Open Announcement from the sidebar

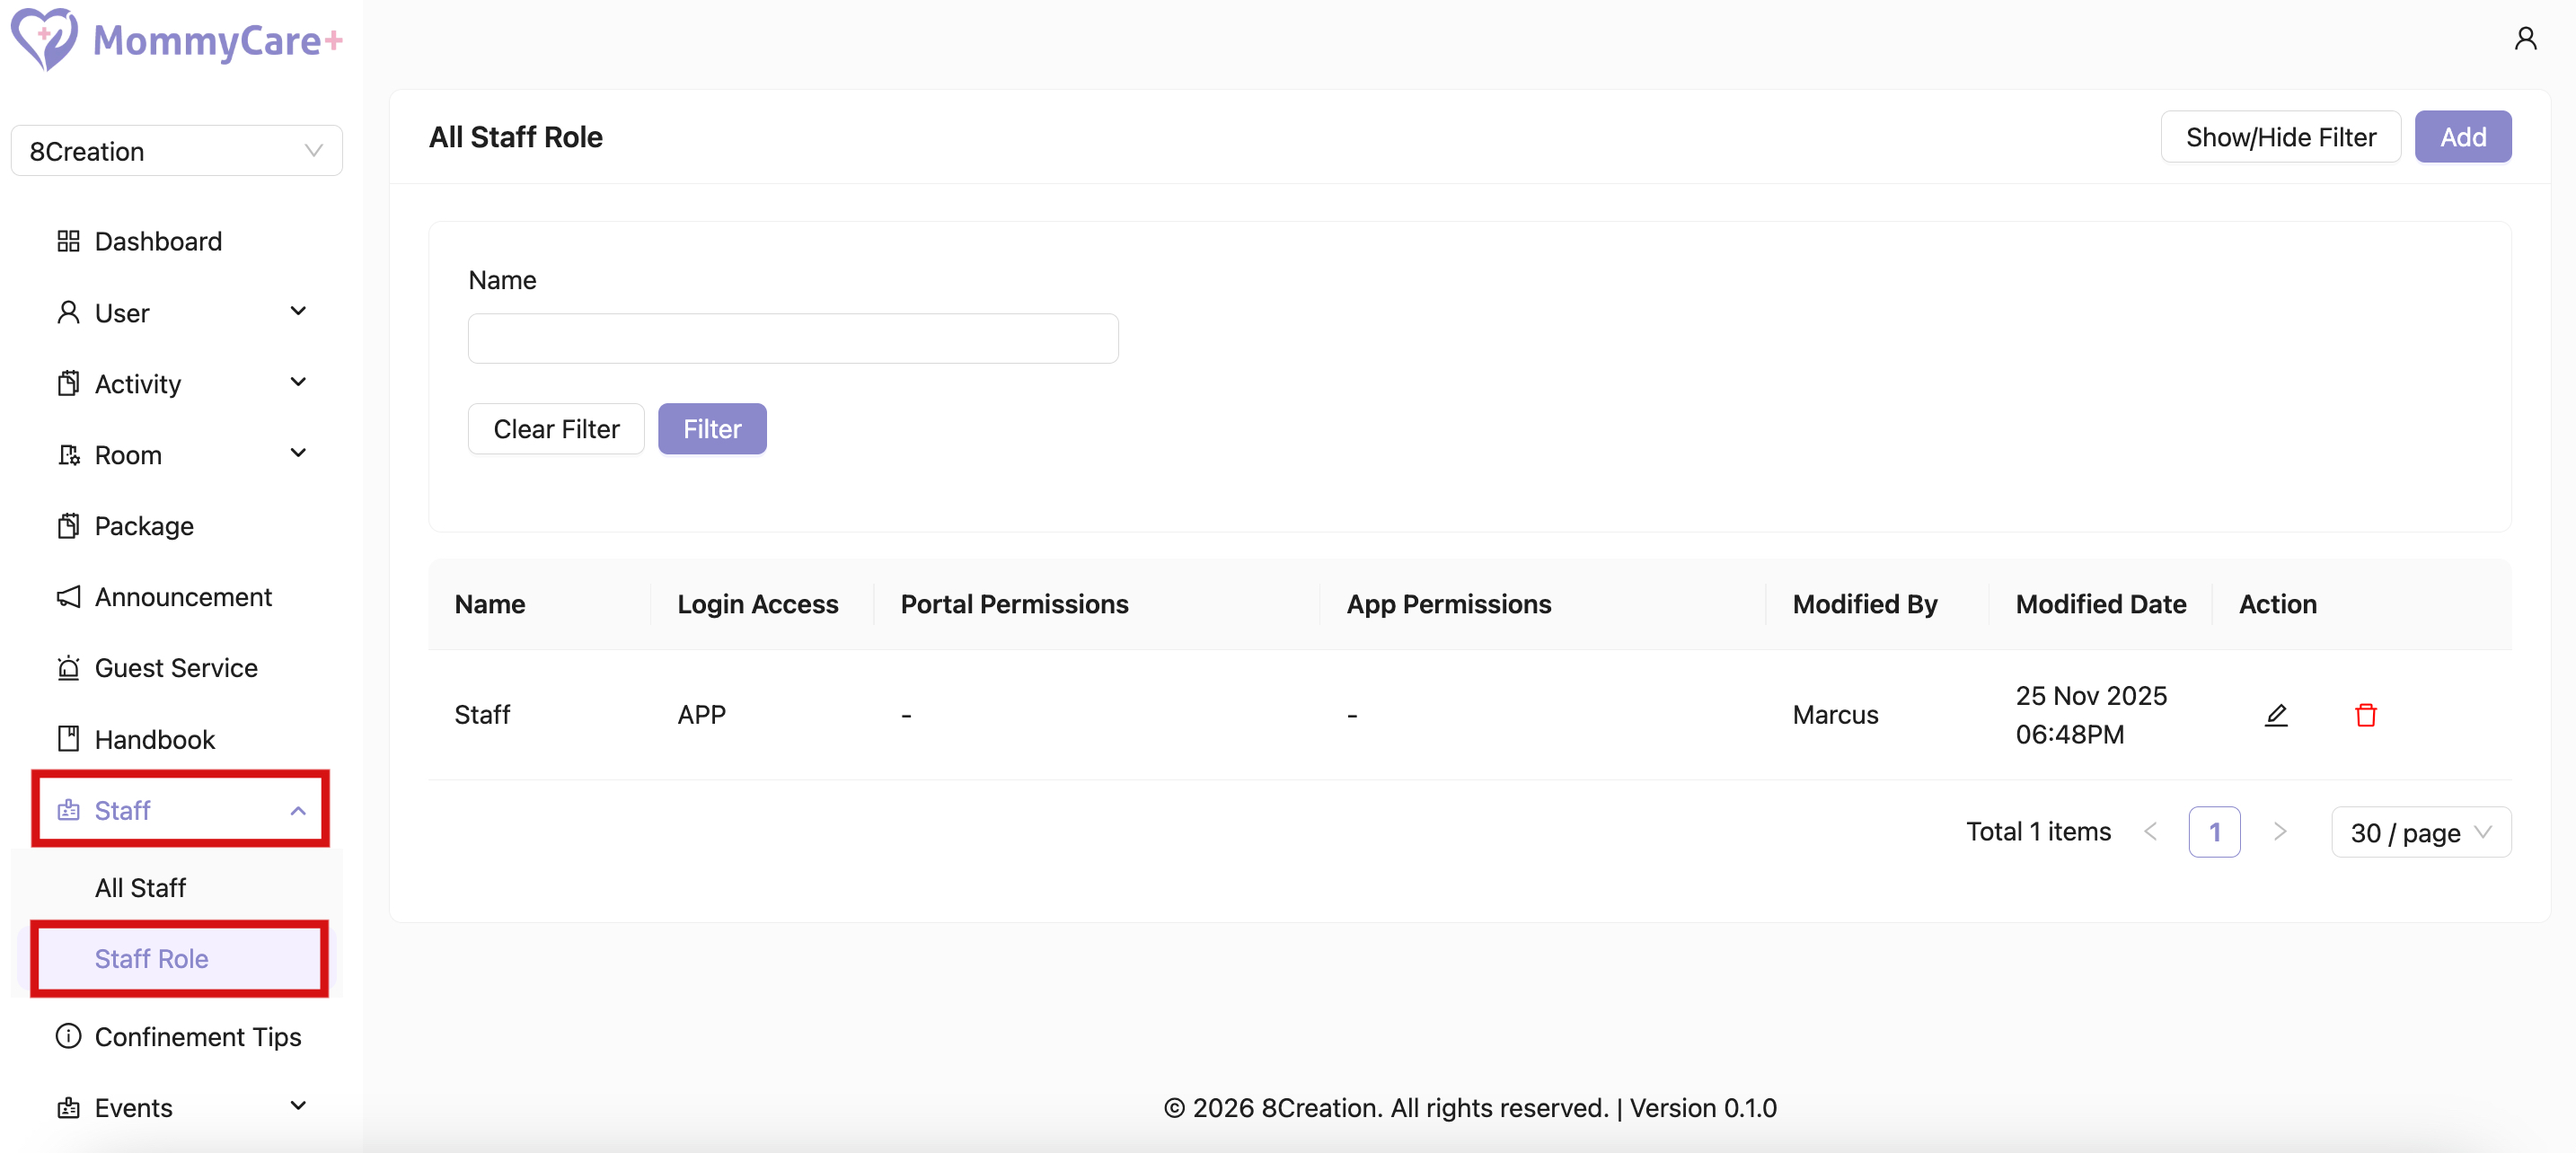click(x=183, y=596)
